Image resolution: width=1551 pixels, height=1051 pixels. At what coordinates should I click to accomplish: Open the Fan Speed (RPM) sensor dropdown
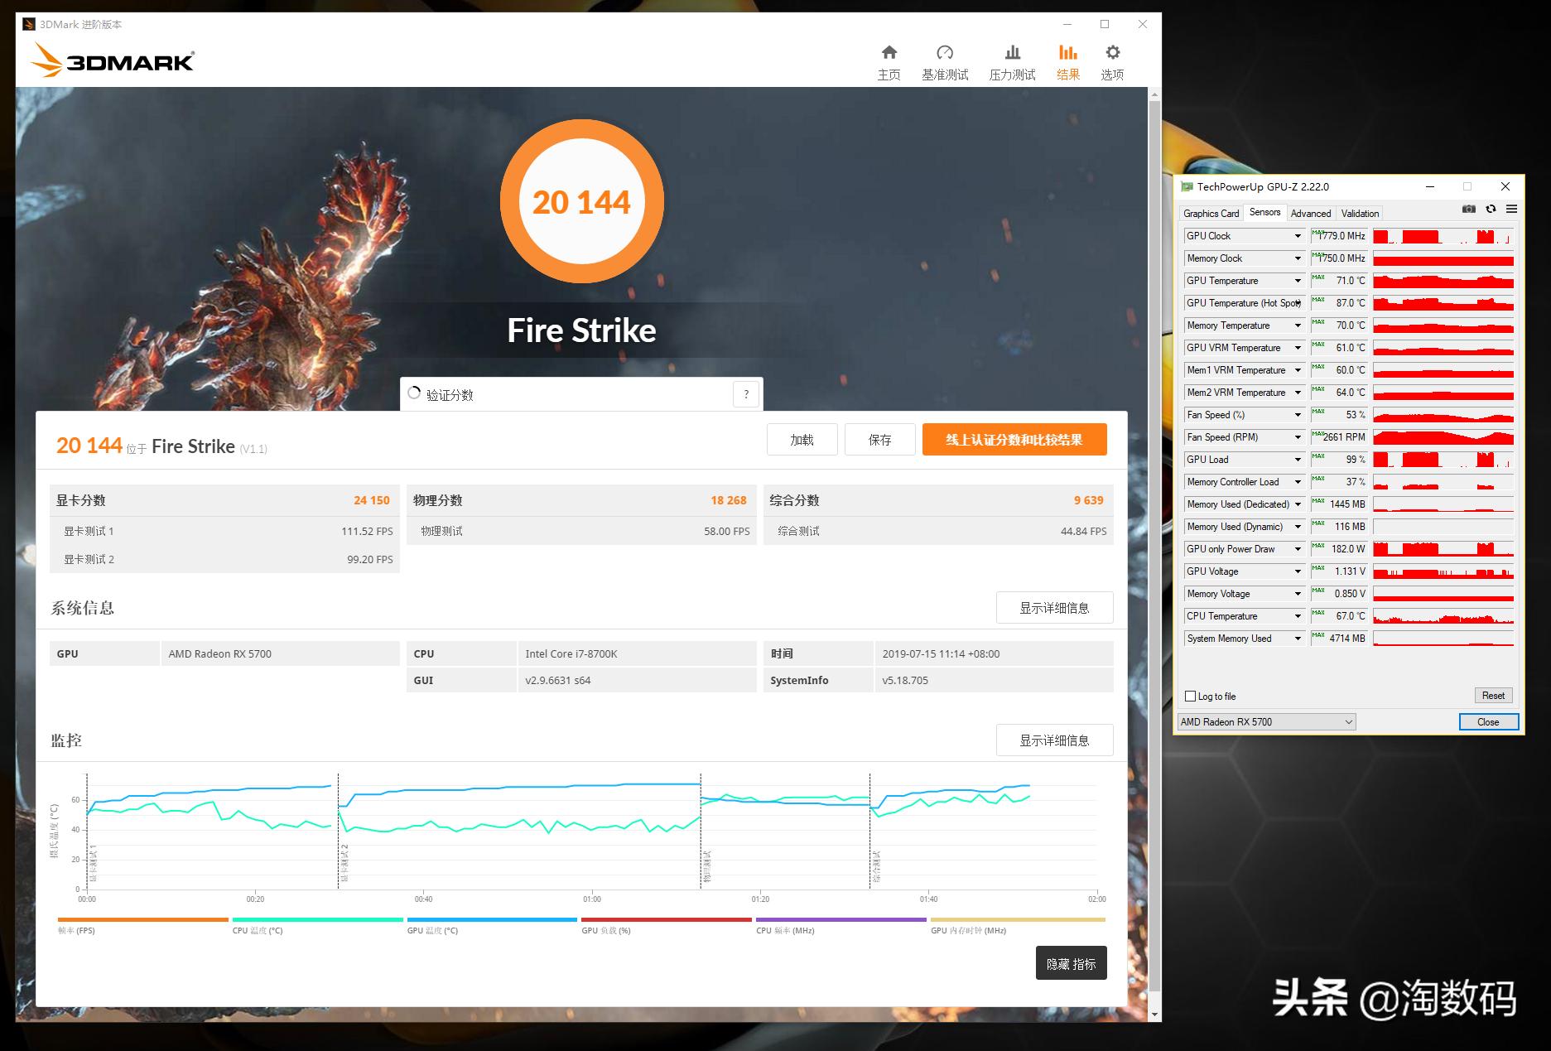1298,437
